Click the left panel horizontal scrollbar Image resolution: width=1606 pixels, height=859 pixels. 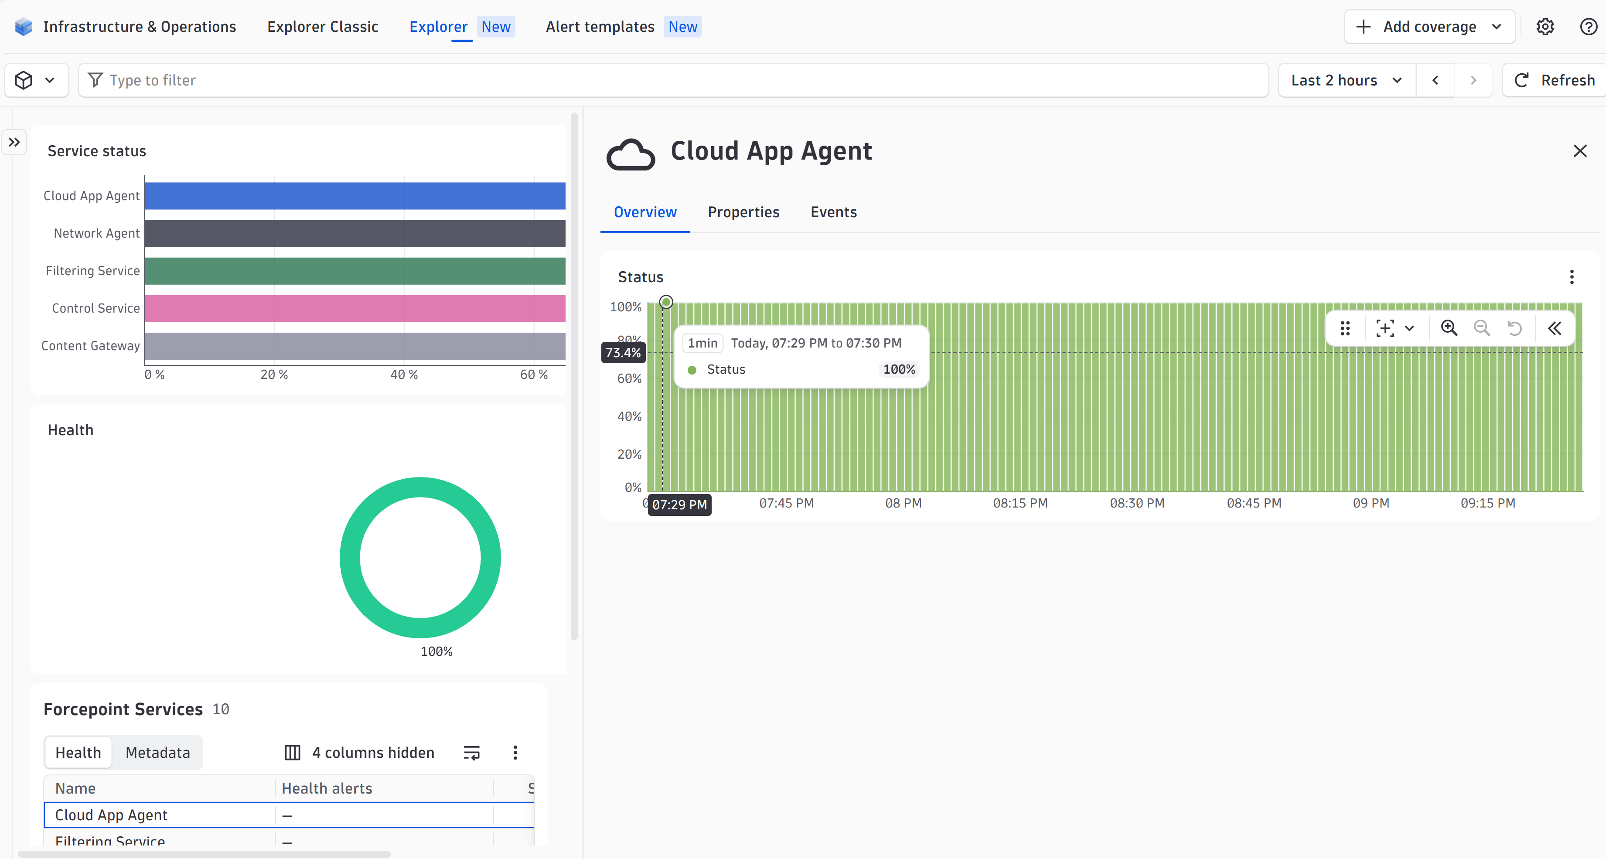[x=204, y=853]
